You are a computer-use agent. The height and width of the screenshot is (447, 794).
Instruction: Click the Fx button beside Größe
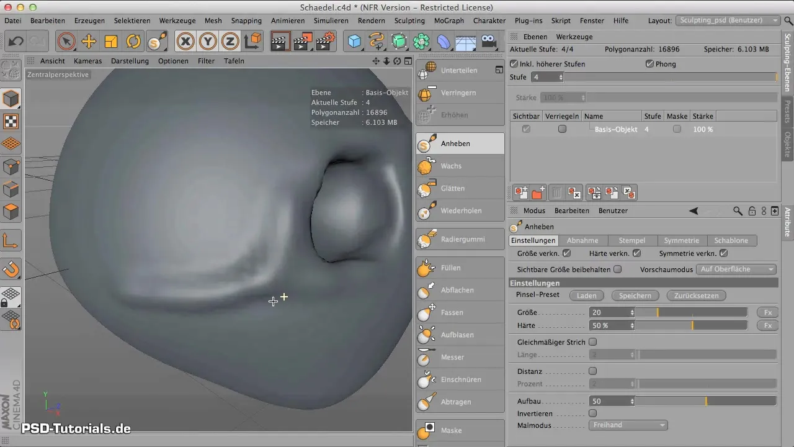(767, 312)
